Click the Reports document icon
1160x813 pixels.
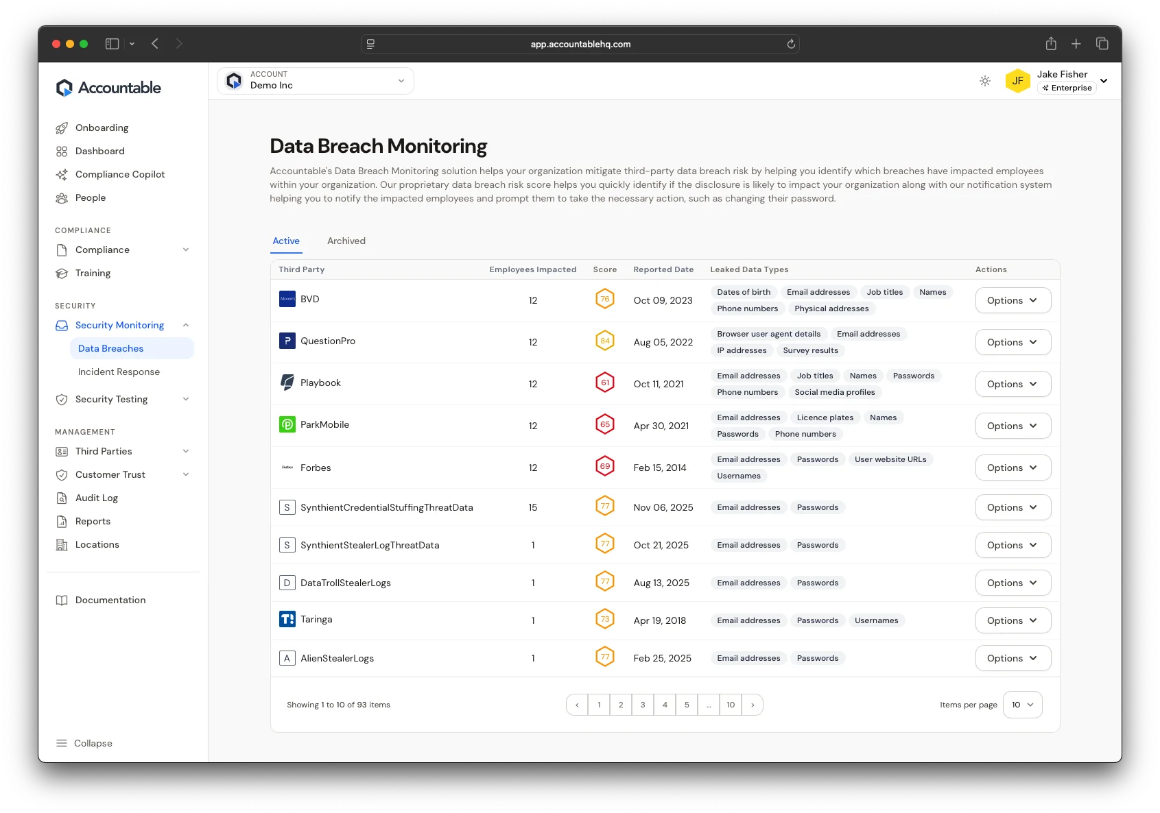pyautogui.click(x=62, y=522)
